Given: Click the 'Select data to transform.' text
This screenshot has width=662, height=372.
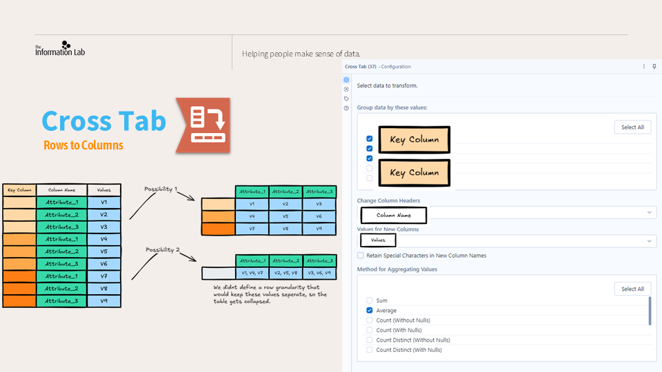Looking at the screenshot, I should pyautogui.click(x=387, y=85).
